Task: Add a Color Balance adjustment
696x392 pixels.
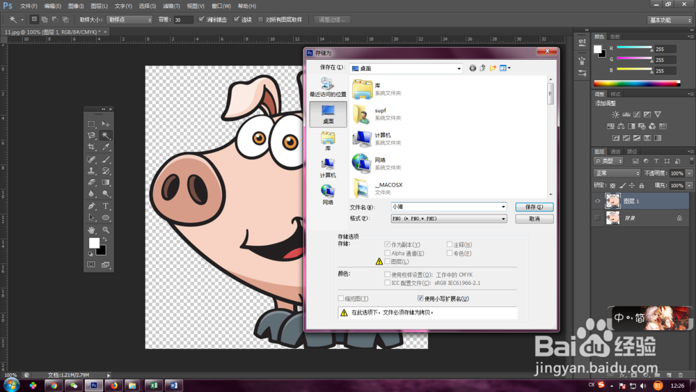Action: coord(621,126)
